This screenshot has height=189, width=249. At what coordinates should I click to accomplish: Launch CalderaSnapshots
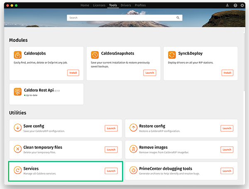click(150, 73)
